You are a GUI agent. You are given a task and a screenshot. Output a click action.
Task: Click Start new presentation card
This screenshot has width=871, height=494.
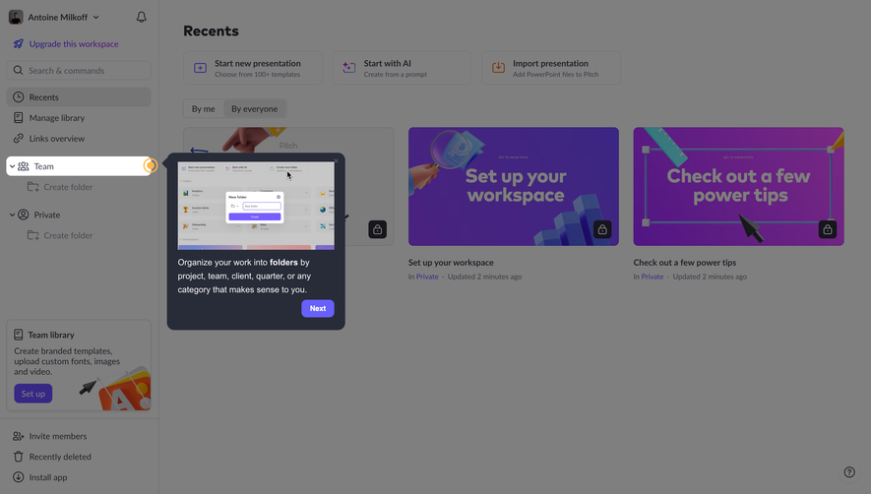(x=253, y=68)
